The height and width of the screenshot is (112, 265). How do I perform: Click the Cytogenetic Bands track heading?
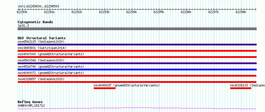(35, 22)
